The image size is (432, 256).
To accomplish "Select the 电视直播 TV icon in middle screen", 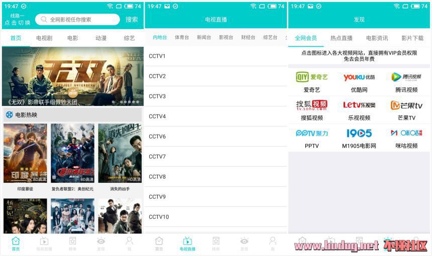I will (x=187, y=241).
